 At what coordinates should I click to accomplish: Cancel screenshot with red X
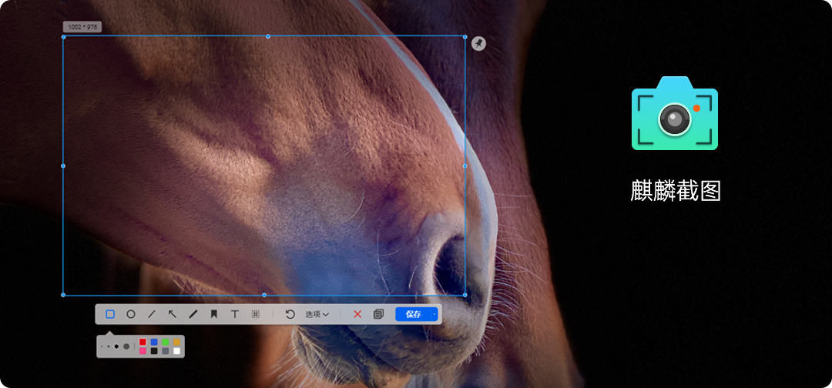[357, 314]
